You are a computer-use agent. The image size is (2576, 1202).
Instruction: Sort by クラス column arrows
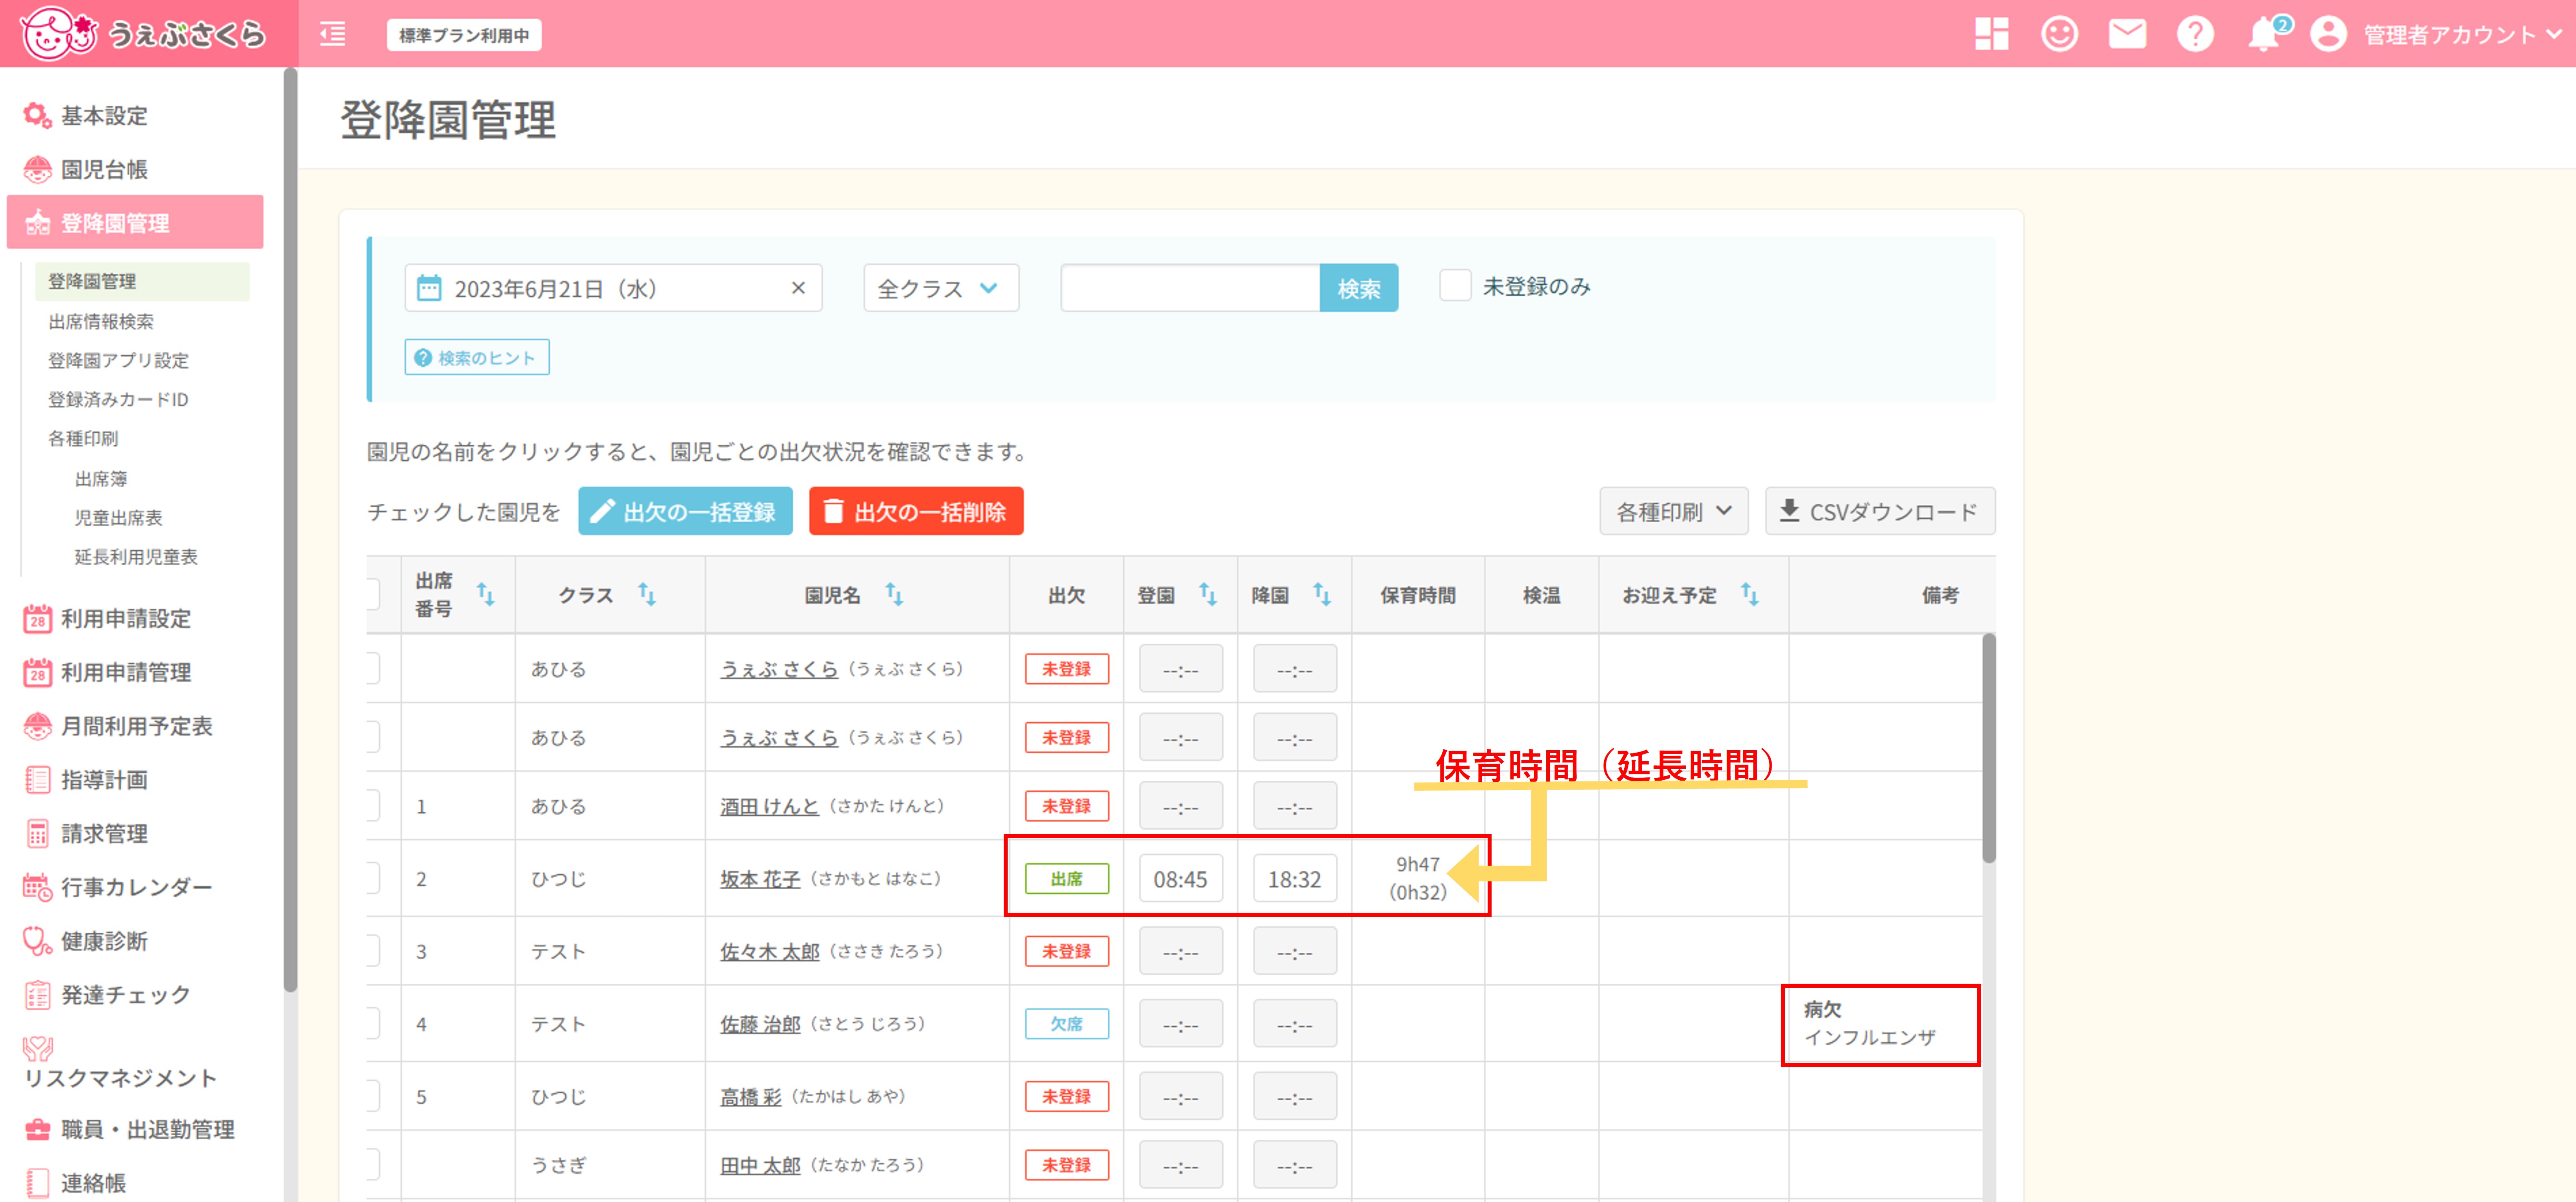coord(647,595)
